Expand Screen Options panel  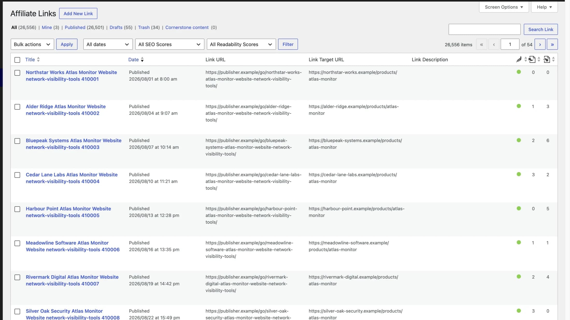click(x=504, y=7)
